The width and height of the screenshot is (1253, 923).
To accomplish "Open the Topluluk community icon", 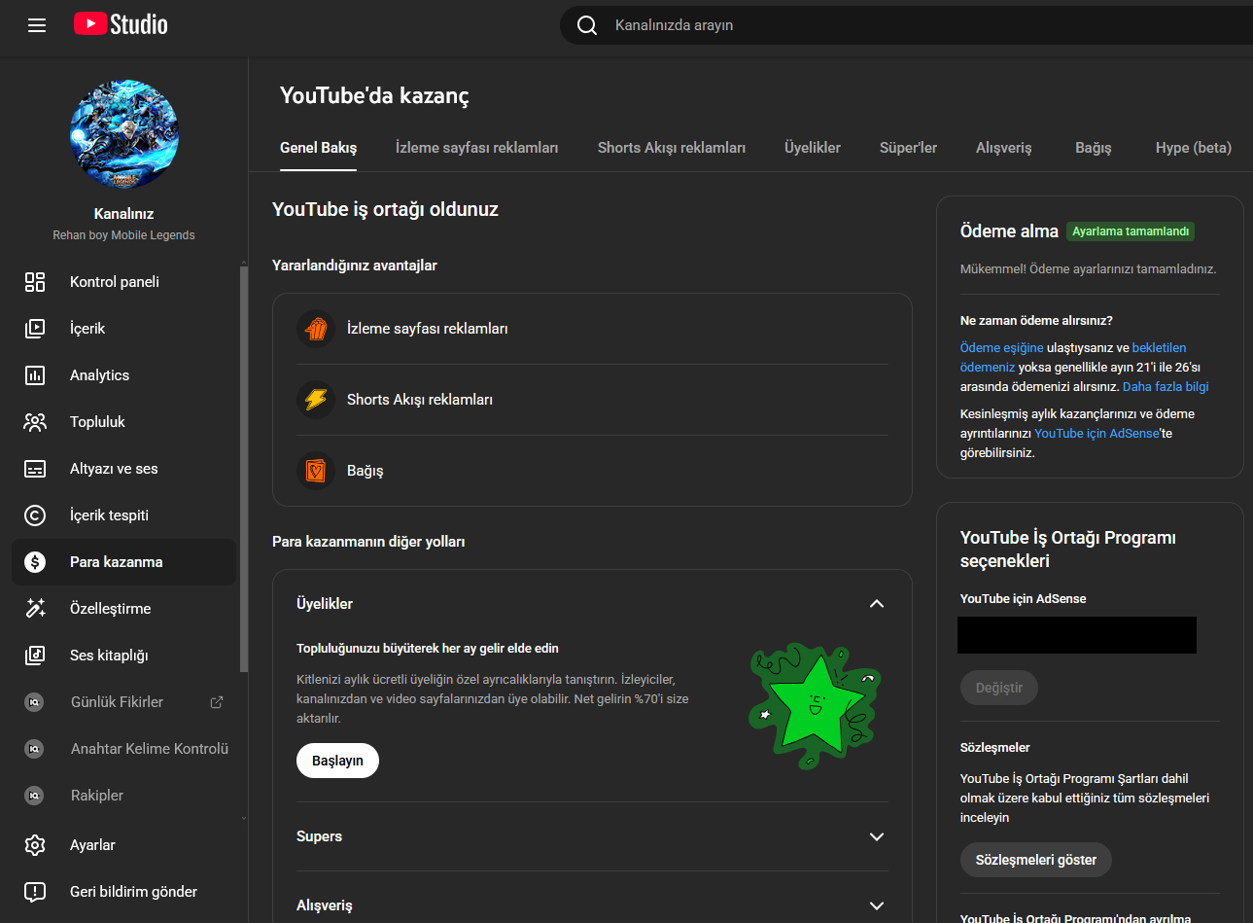I will click(x=35, y=422).
